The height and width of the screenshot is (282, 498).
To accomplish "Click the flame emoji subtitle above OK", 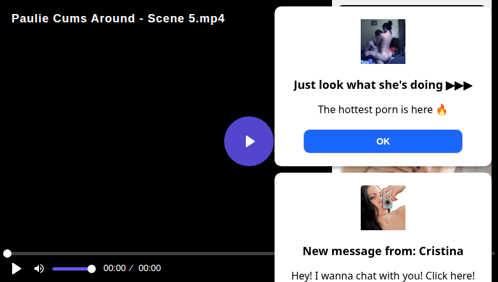I will 382,109.
